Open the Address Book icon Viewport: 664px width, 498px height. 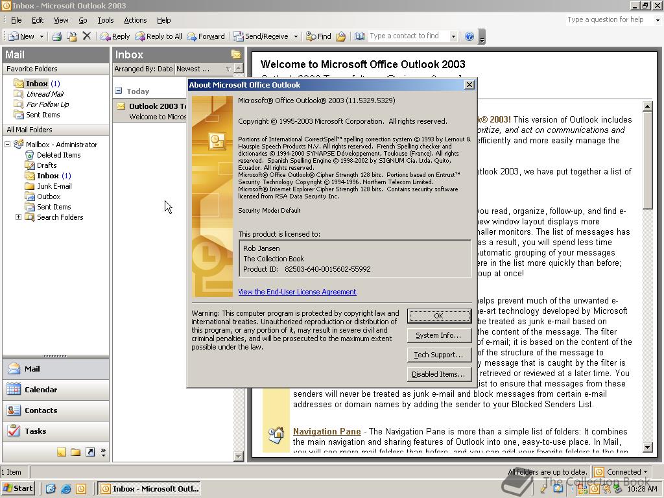[359, 36]
